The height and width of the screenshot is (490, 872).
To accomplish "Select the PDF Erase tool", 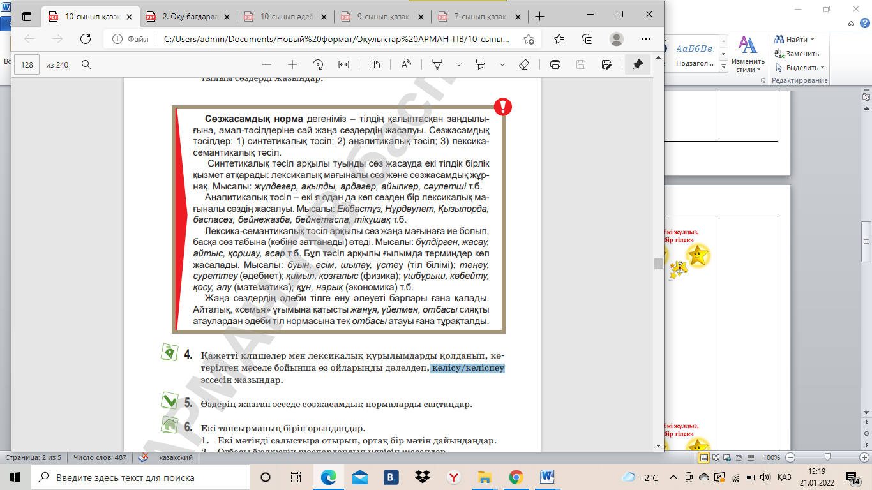I will tap(524, 64).
